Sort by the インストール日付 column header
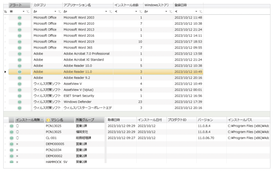Screen dimensions: 274x173 pyautogui.click(x=151, y=120)
